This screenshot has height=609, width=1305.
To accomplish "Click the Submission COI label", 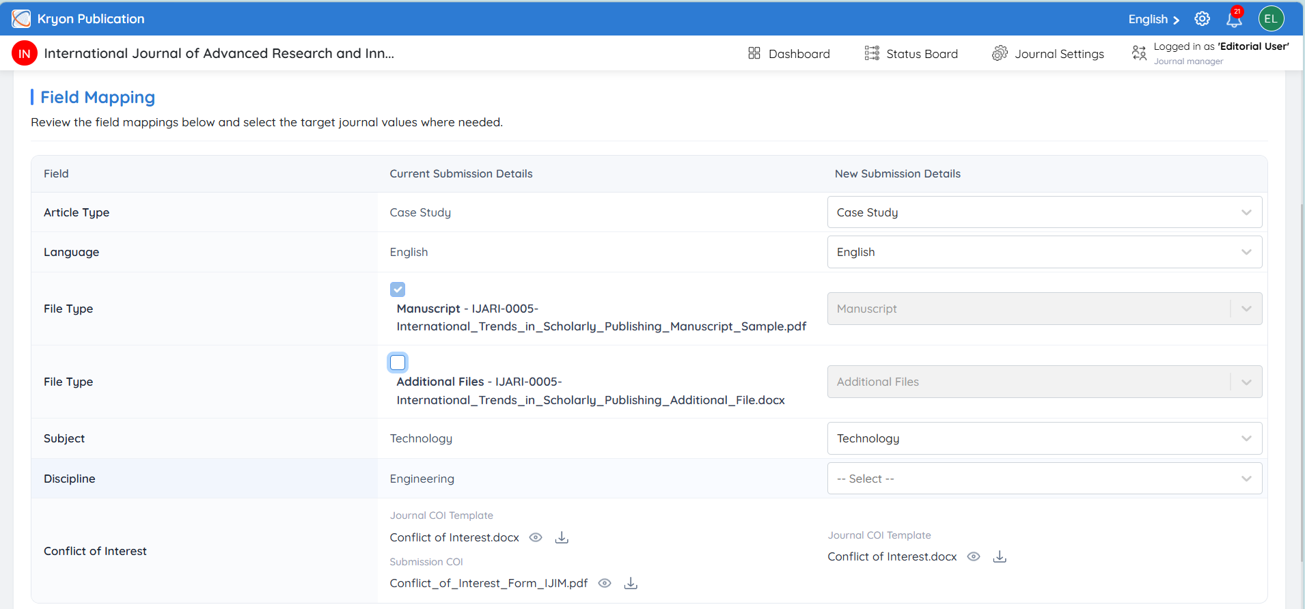I will (426, 562).
